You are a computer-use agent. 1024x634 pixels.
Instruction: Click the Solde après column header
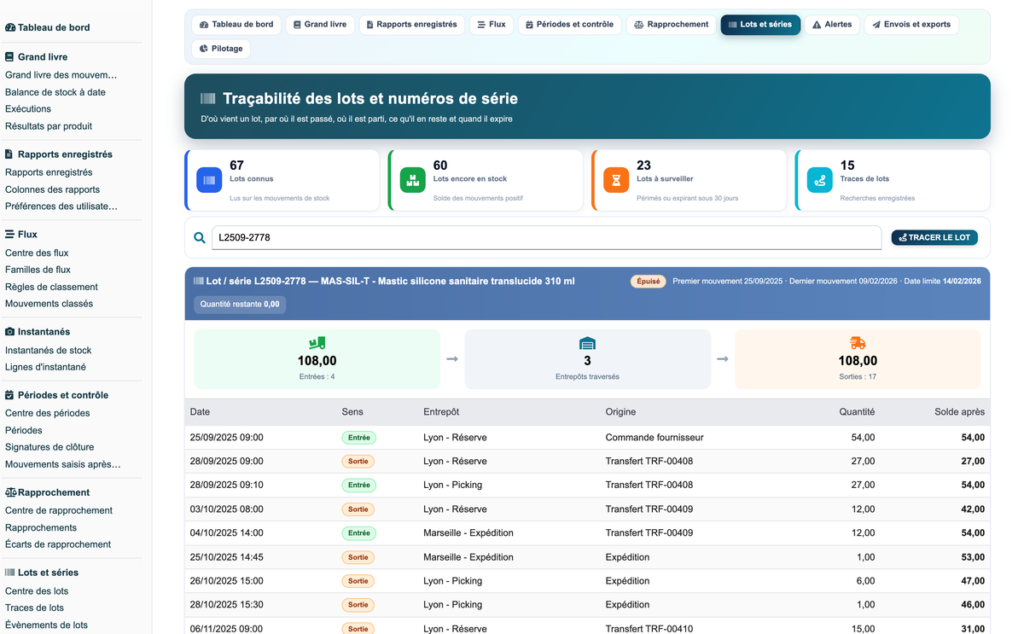959,412
